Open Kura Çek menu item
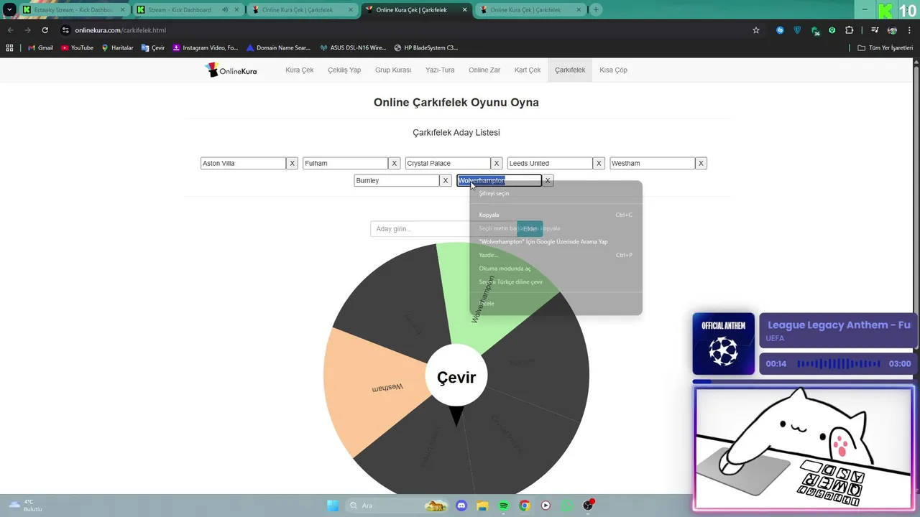Image resolution: width=920 pixels, height=517 pixels. point(299,70)
